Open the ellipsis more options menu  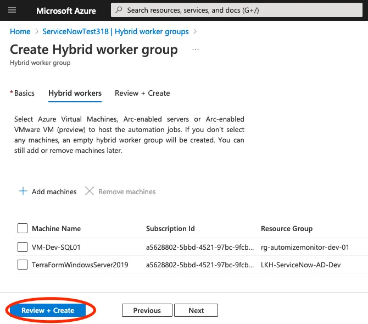point(196,50)
